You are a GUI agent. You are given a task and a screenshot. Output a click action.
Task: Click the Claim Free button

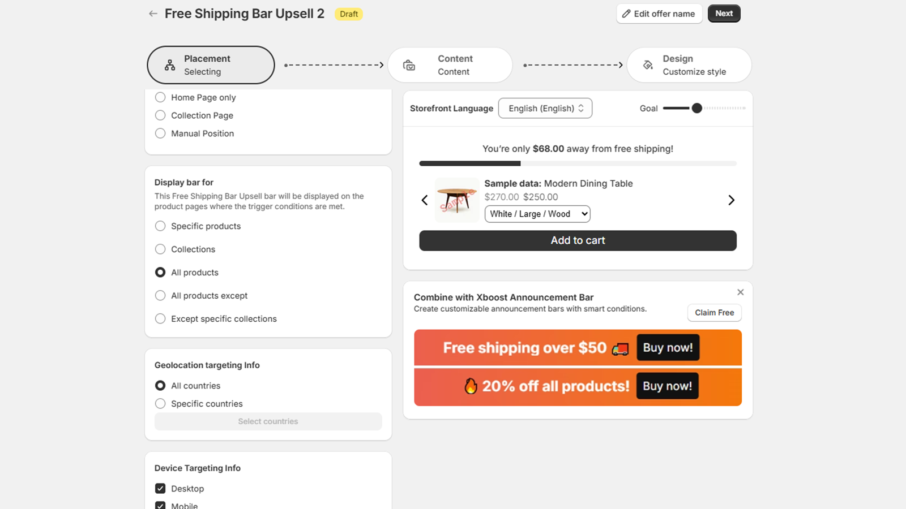[x=714, y=313]
